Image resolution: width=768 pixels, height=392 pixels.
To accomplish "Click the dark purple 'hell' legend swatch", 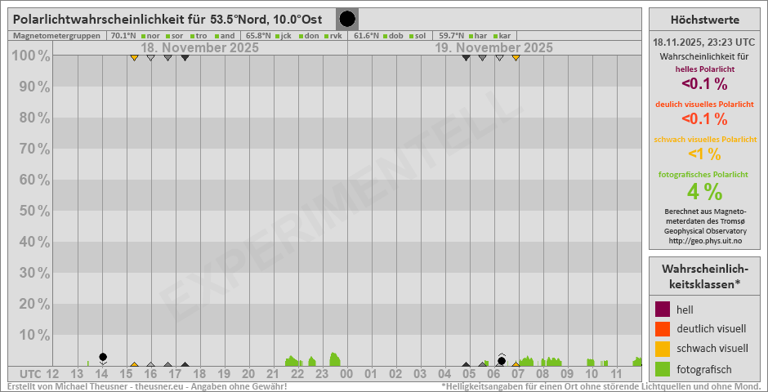I will tap(663, 310).
